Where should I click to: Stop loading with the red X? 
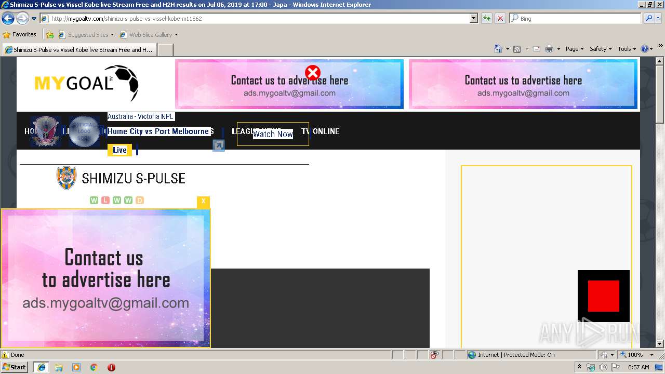coord(500,19)
